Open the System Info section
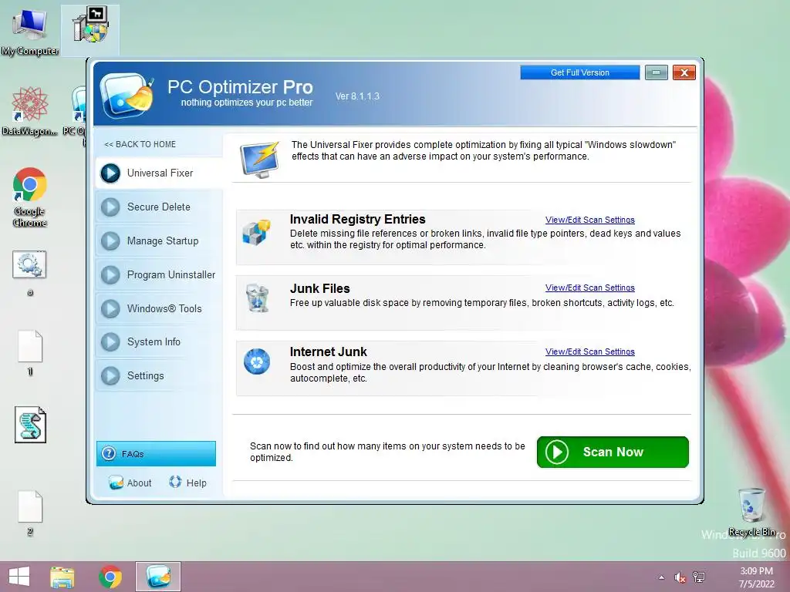790x592 pixels. click(159, 341)
